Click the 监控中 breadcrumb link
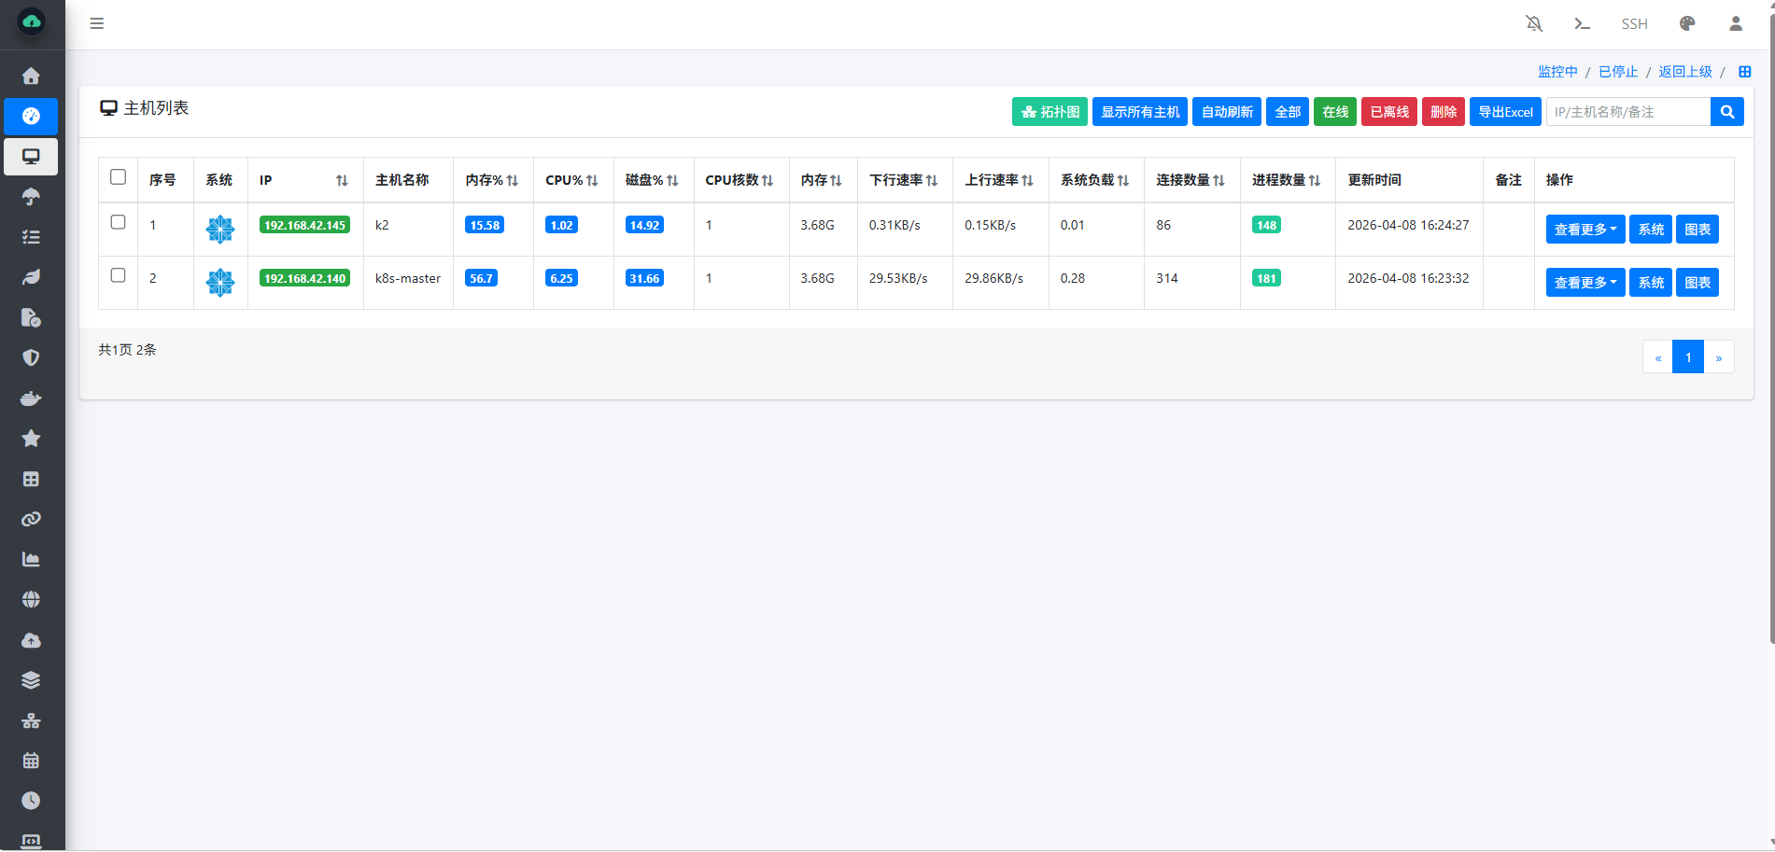The width and height of the screenshot is (1775, 852). [x=1557, y=72]
